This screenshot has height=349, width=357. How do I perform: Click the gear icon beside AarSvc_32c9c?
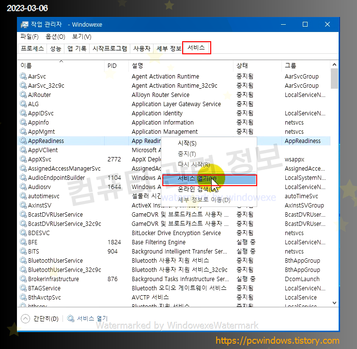point(23,85)
